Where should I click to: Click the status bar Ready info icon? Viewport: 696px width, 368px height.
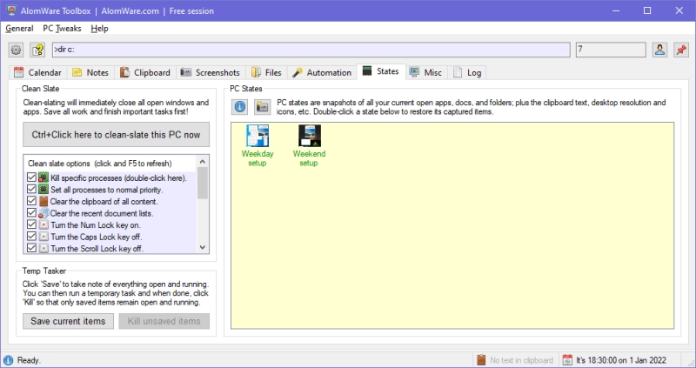8,360
